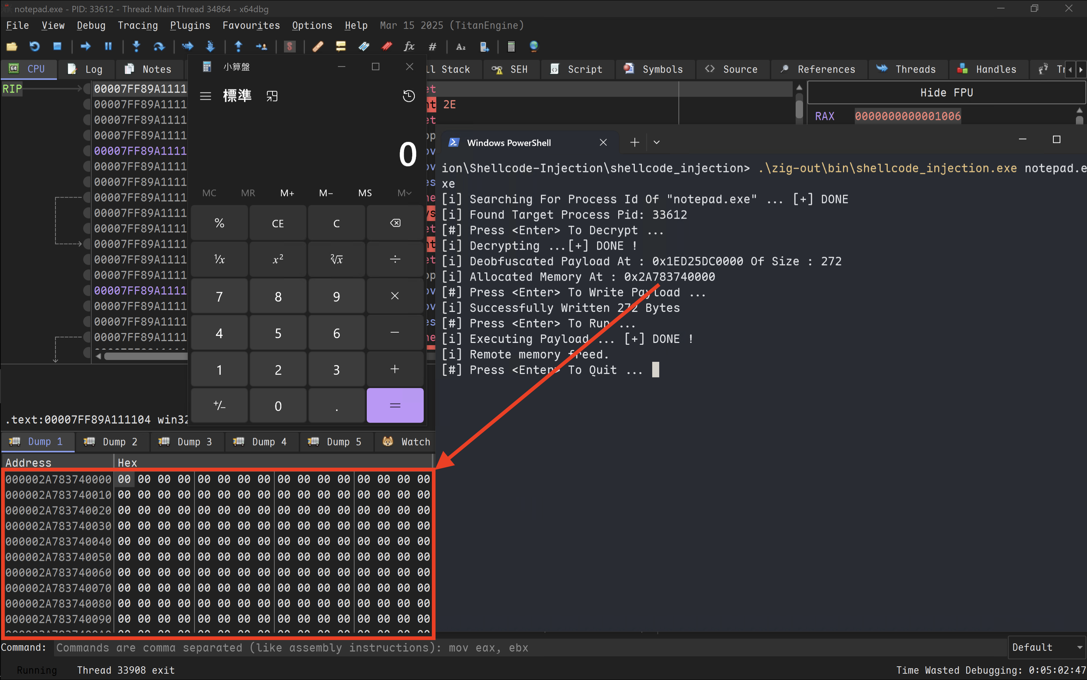The width and height of the screenshot is (1087, 680).
Task: Toggle the sign with the +/- key
Action: pos(219,405)
